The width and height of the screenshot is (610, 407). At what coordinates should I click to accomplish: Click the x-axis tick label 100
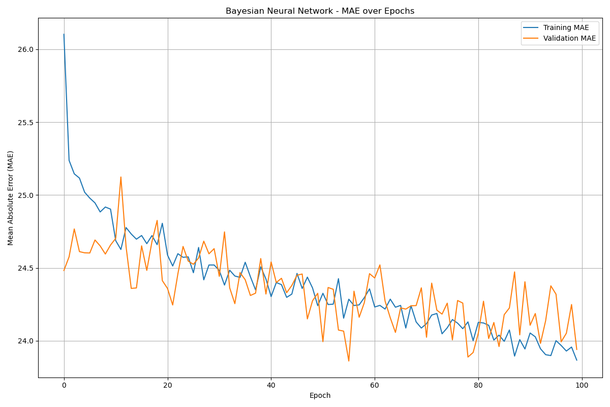click(582, 385)
